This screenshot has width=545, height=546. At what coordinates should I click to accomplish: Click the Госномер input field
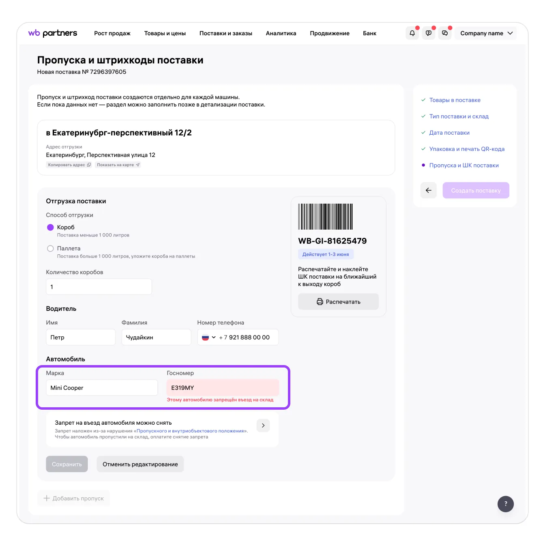click(222, 388)
